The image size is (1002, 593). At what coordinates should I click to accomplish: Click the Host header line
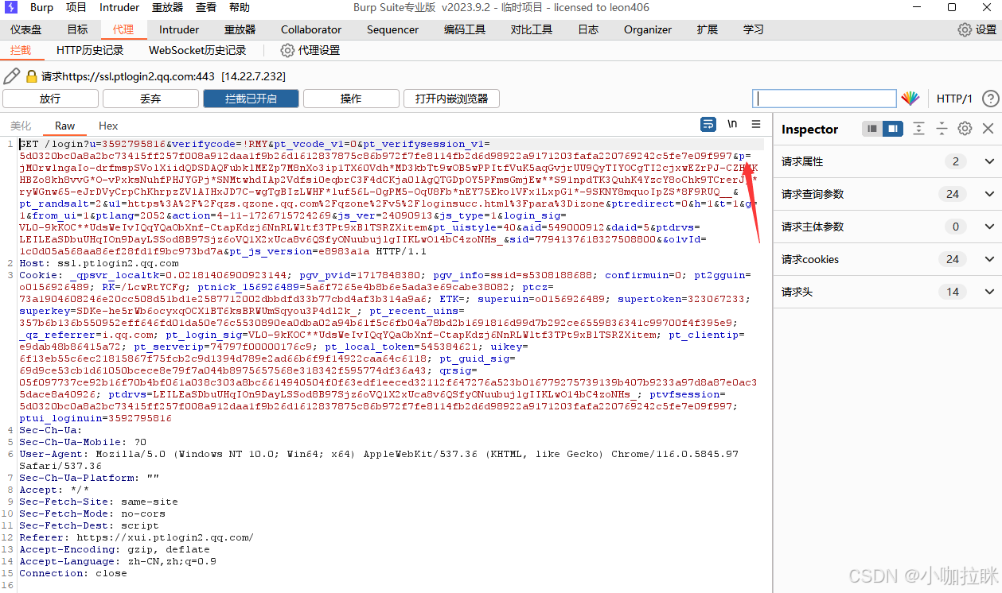99,263
